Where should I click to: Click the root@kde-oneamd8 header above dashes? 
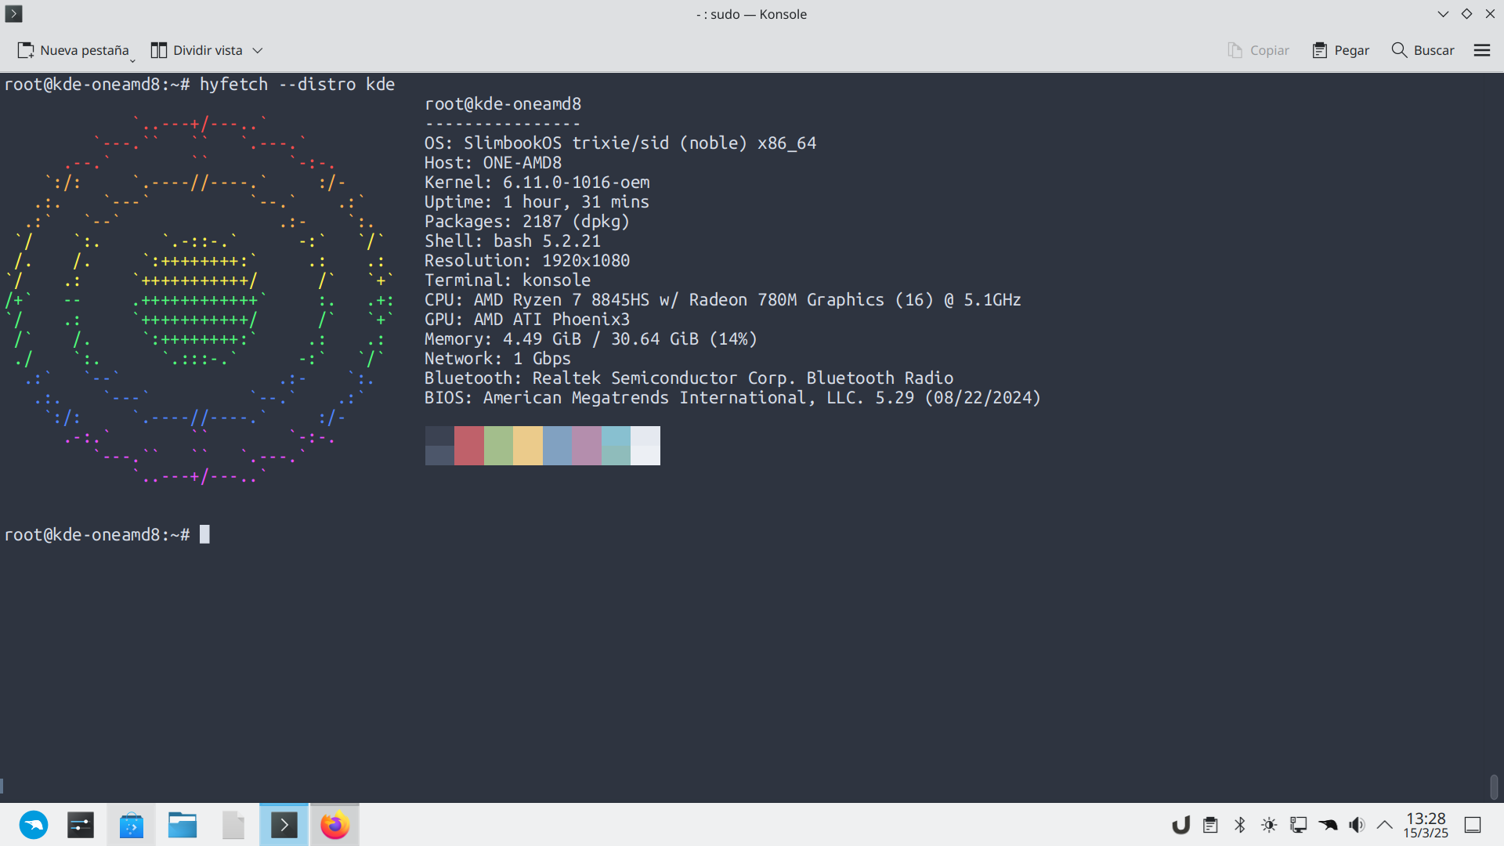(x=503, y=104)
